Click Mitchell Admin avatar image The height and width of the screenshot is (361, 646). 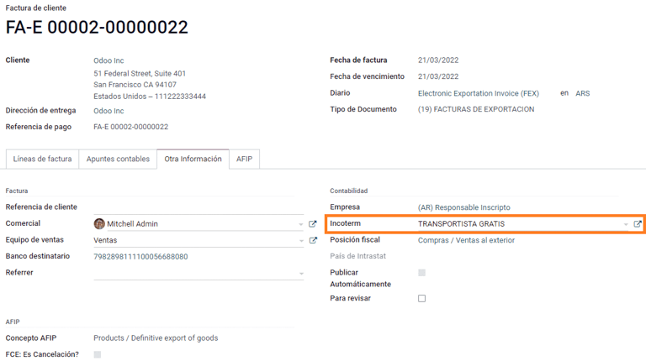click(x=99, y=224)
